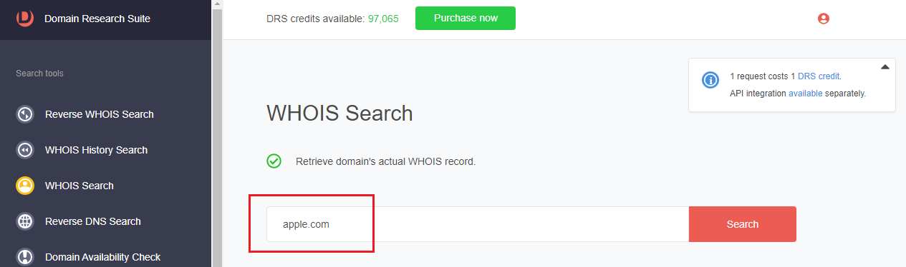Screen dimensions: 906x267
Task: Click the green Purchase now button
Action: [466, 19]
